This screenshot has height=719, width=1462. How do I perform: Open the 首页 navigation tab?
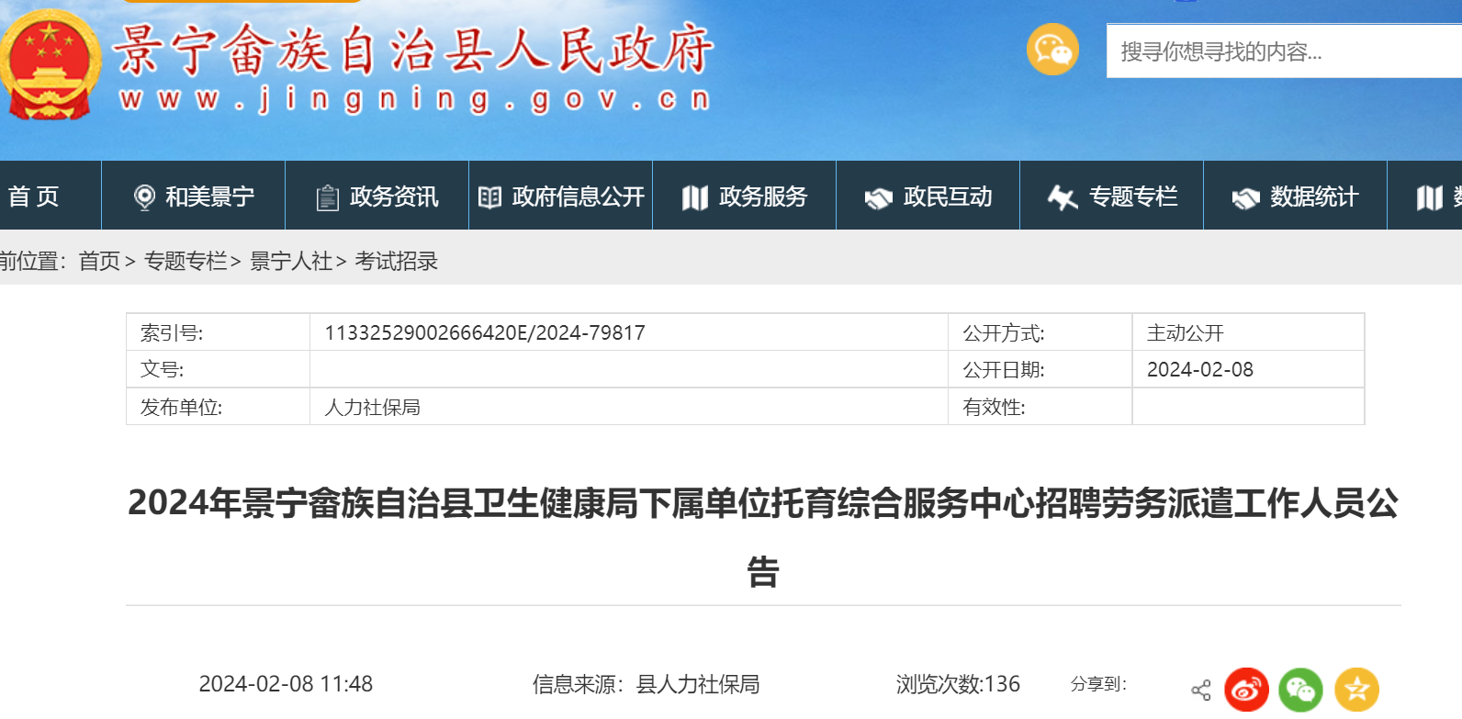tap(35, 197)
